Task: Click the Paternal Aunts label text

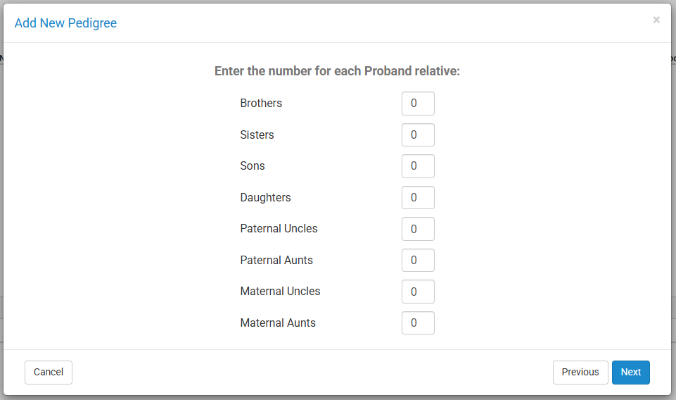Action: click(x=276, y=260)
